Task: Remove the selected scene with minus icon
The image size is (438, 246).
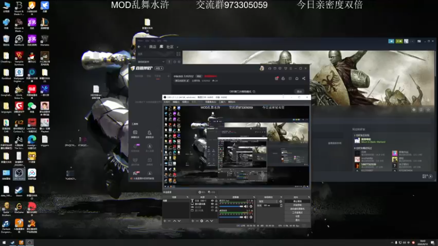Action: pyautogui.click(x=169, y=221)
